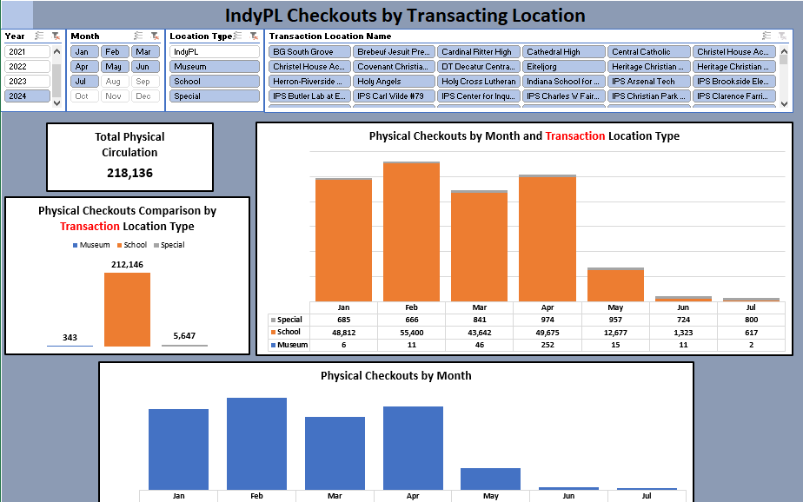Screen dimensions: 803x502
Task: Deselect 2024 in the Year slicer
Action: coord(25,96)
